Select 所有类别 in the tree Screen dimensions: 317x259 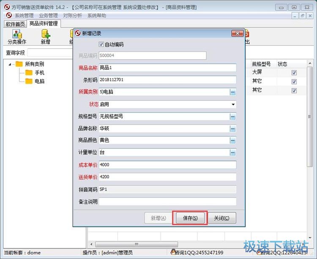(x=35, y=64)
